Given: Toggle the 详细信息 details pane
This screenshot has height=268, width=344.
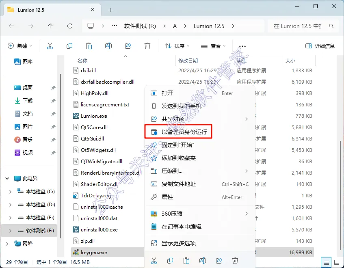Looking at the screenshot, I should [x=320, y=46].
